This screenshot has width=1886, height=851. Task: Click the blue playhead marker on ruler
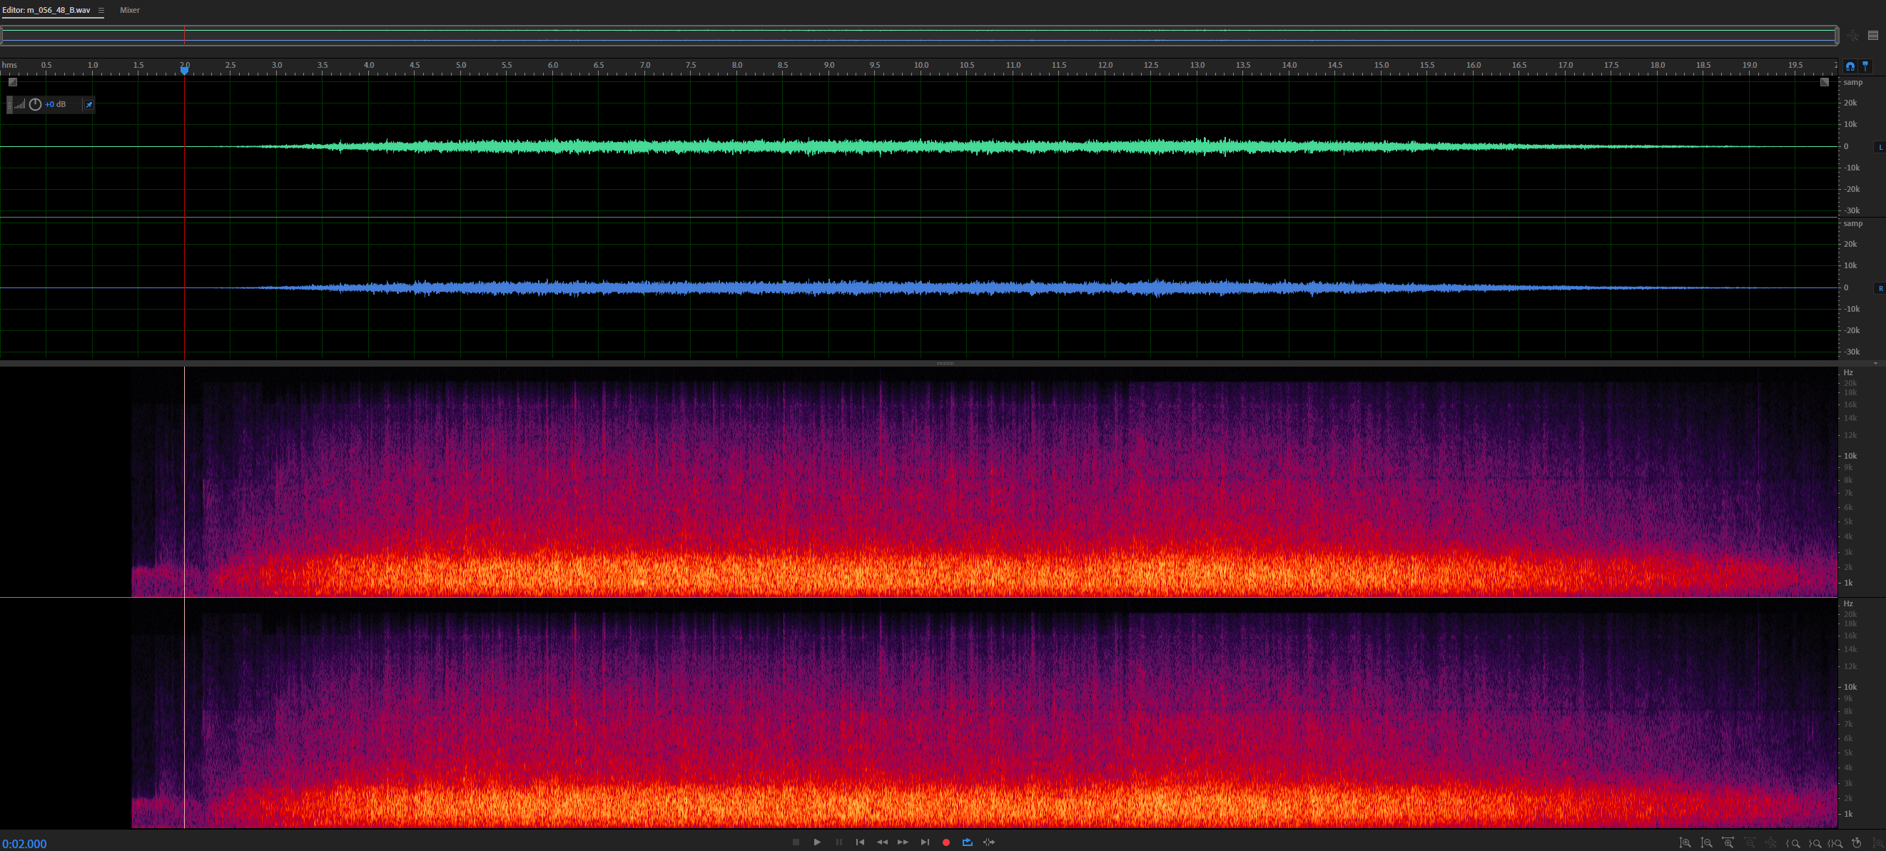click(185, 69)
